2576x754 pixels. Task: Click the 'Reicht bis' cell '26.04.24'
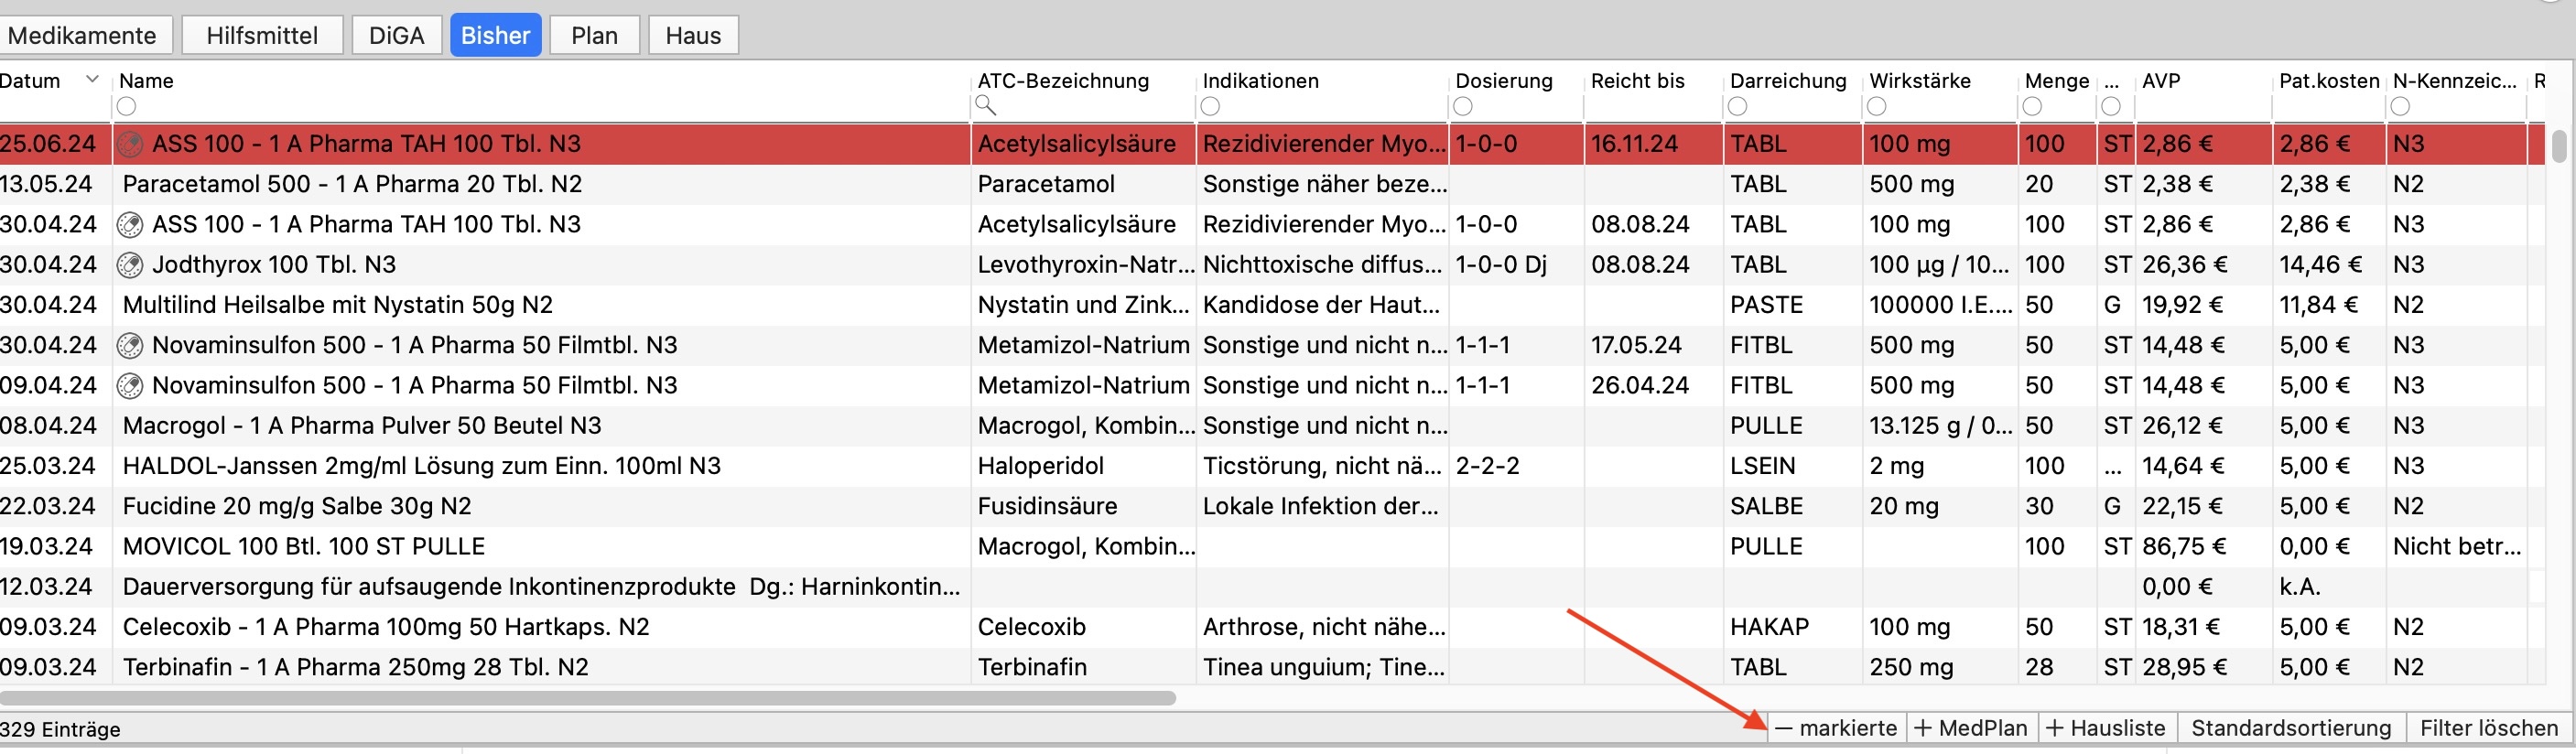point(1640,386)
